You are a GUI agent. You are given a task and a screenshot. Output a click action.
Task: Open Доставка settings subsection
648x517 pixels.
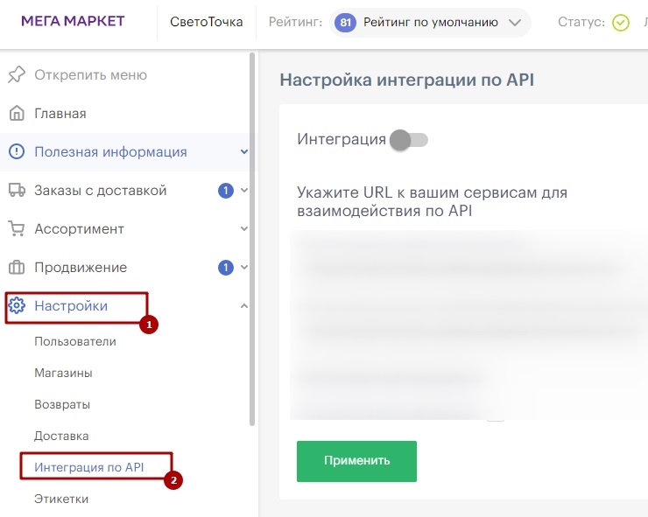point(61,436)
